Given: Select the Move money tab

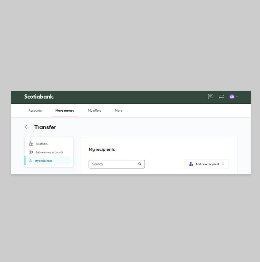Looking at the screenshot, I should point(65,111).
